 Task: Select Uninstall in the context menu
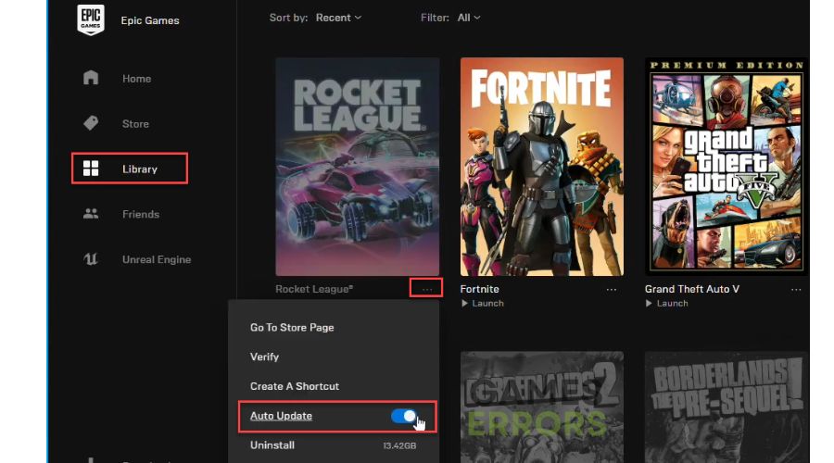pyautogui.click(x=272, y=445)
